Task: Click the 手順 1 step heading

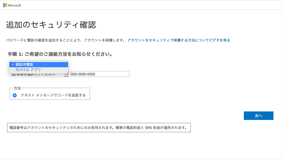Action: (x=60, y=54)
